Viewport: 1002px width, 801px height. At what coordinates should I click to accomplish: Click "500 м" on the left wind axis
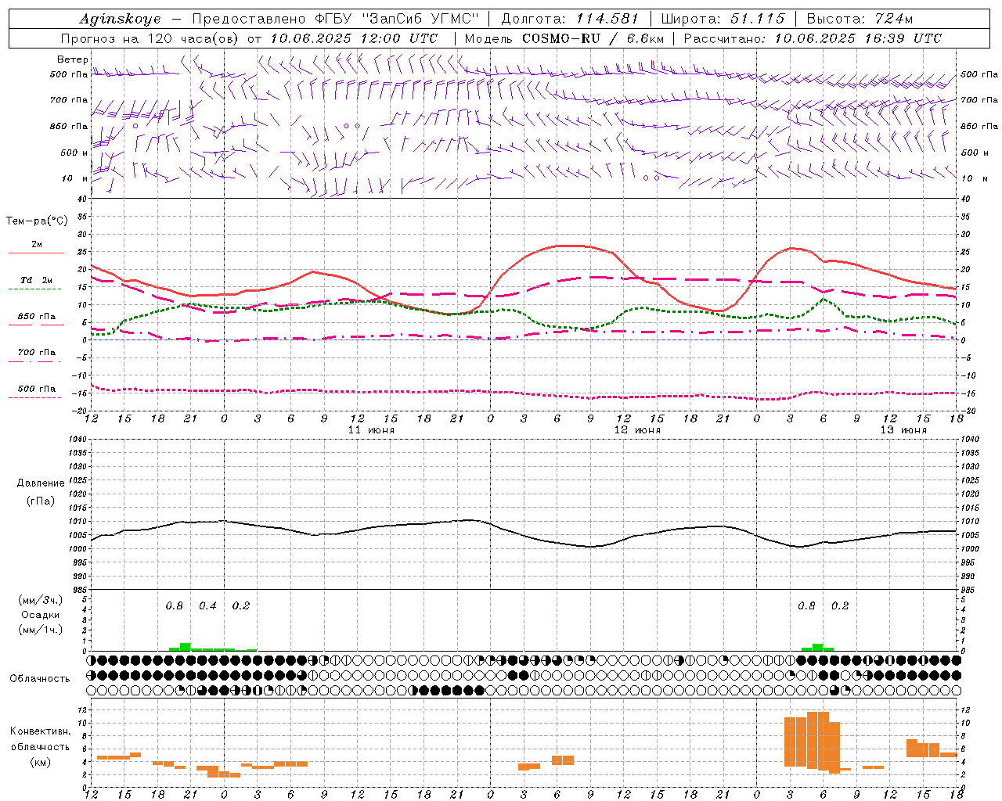pyautogui.click(x=74, y=153)
